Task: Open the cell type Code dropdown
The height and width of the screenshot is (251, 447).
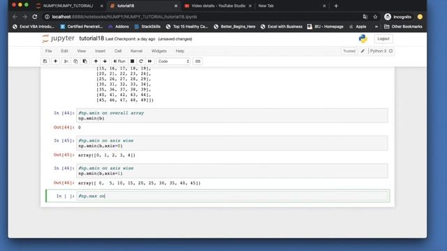Action: (x=173, y=61)
